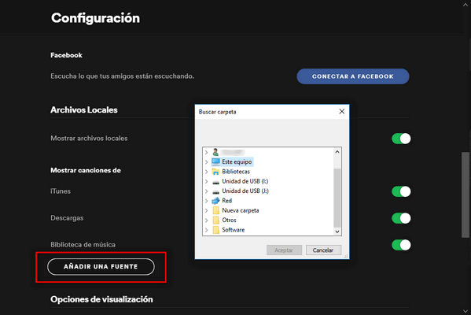471x315 pixels.
Task: Click settings page scroll up arrow
Action: [465, 5]
